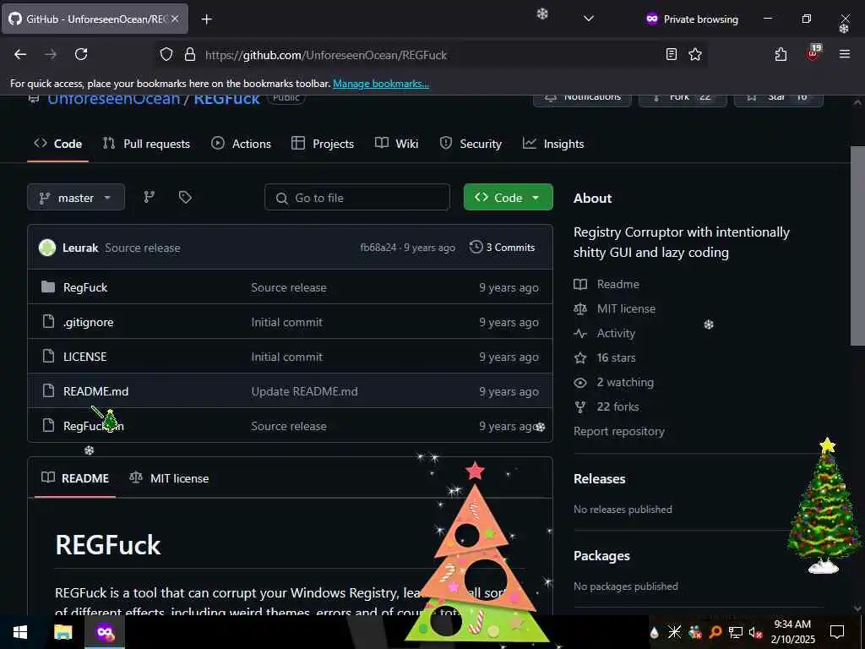Open the branches icon next to master

(149, 197)
